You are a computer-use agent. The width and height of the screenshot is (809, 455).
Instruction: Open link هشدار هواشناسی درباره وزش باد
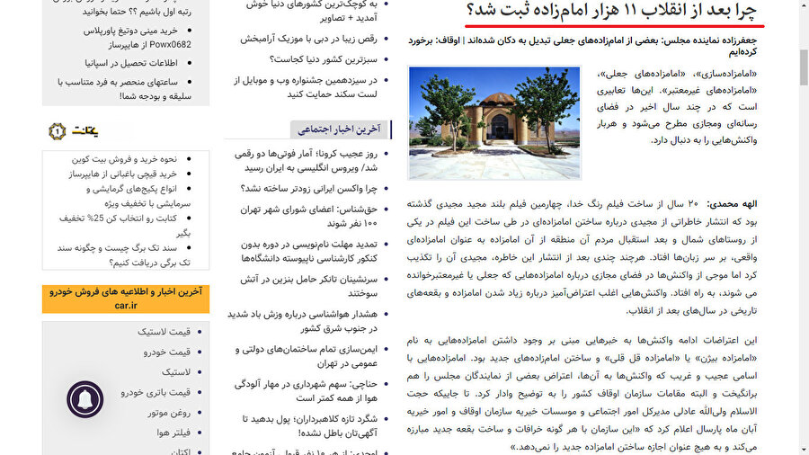(302, 321)
